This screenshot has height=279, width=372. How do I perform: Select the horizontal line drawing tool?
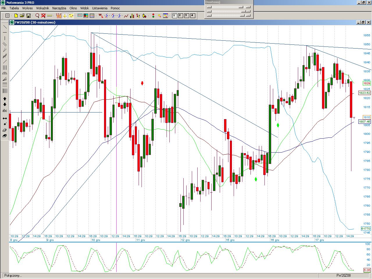pyautogui.click(x=5, y=32)
